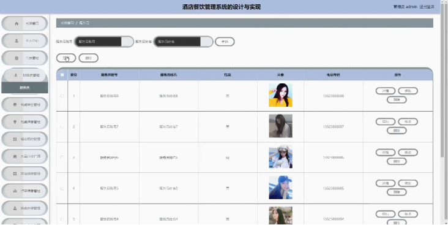Click 修改 for the row with 13823888885
The image size is (448, 225).
click(x=408, y=183)
